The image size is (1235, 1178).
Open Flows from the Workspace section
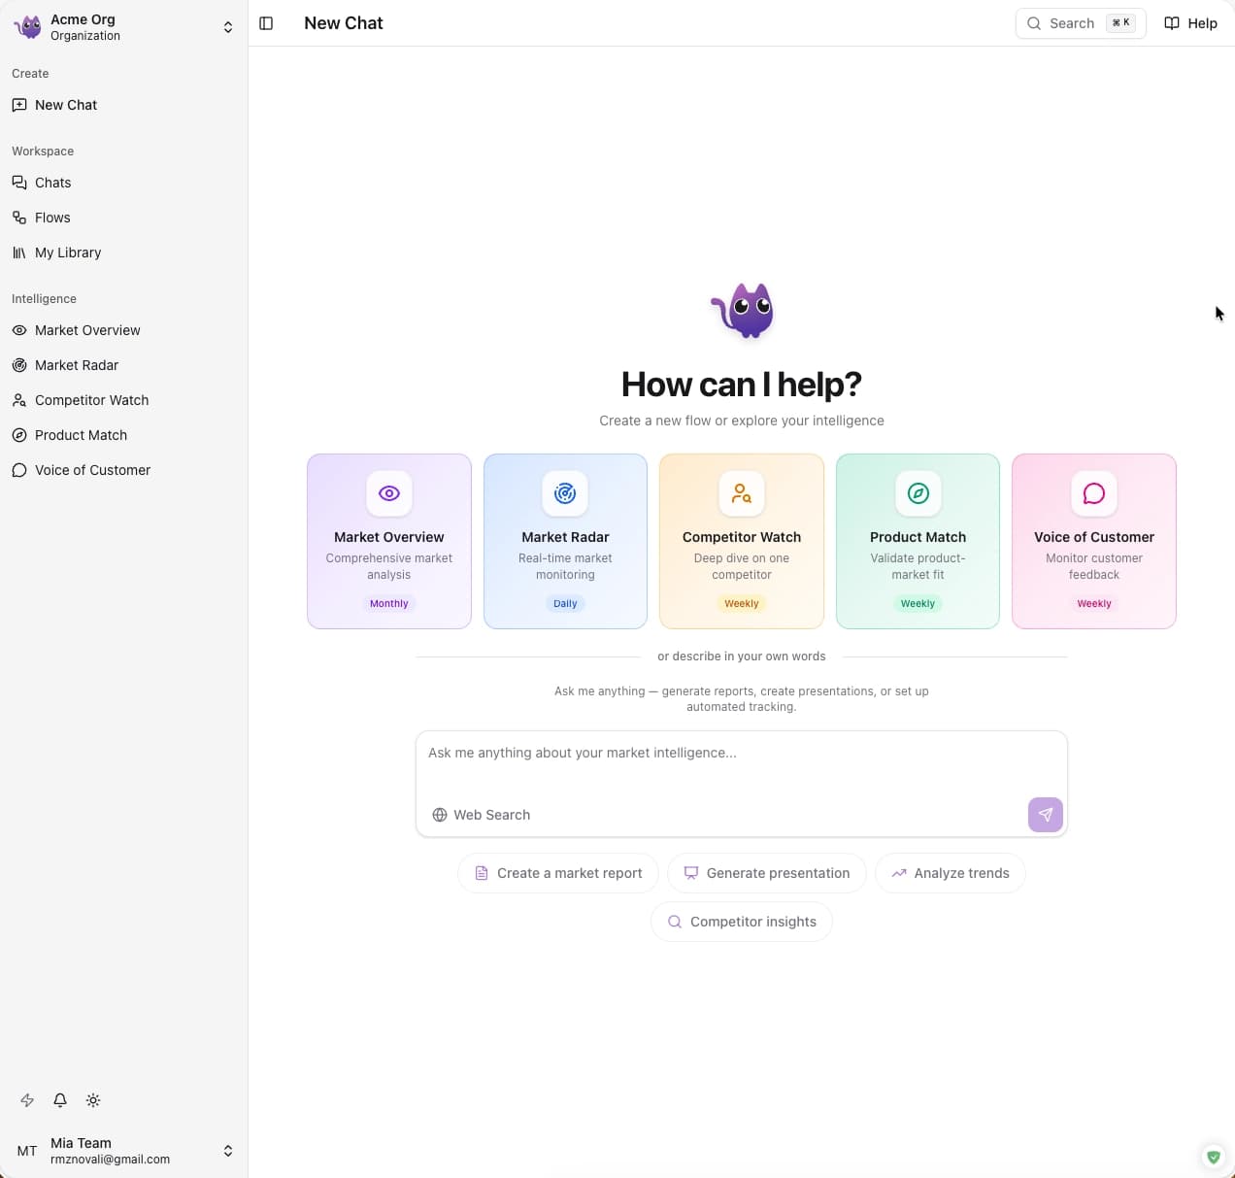coord(52,218)
